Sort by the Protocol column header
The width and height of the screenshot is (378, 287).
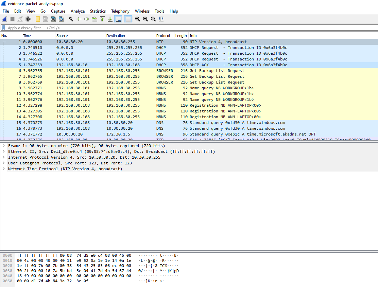tap(165, 36)
